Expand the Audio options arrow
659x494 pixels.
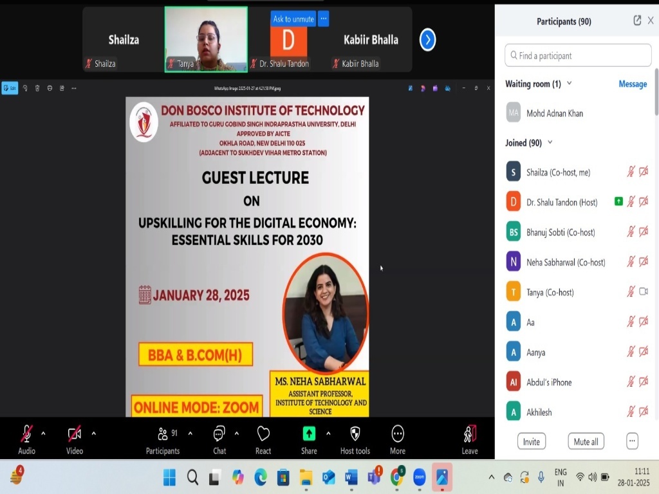pyautogui.click(x=43, y=433)
